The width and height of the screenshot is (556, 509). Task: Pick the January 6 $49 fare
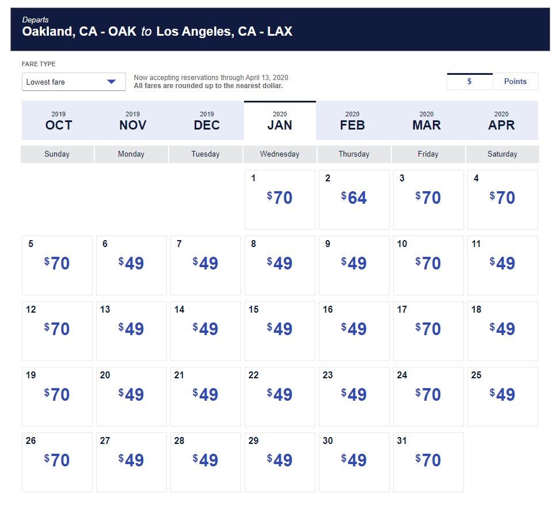131,265
